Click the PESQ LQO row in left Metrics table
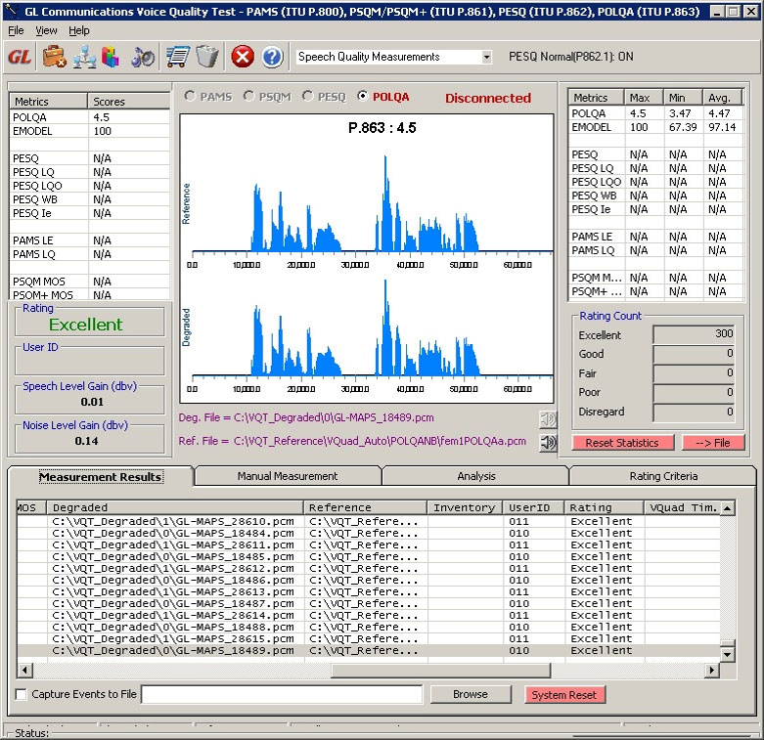764x740 pixels. [x=89, y=186]
